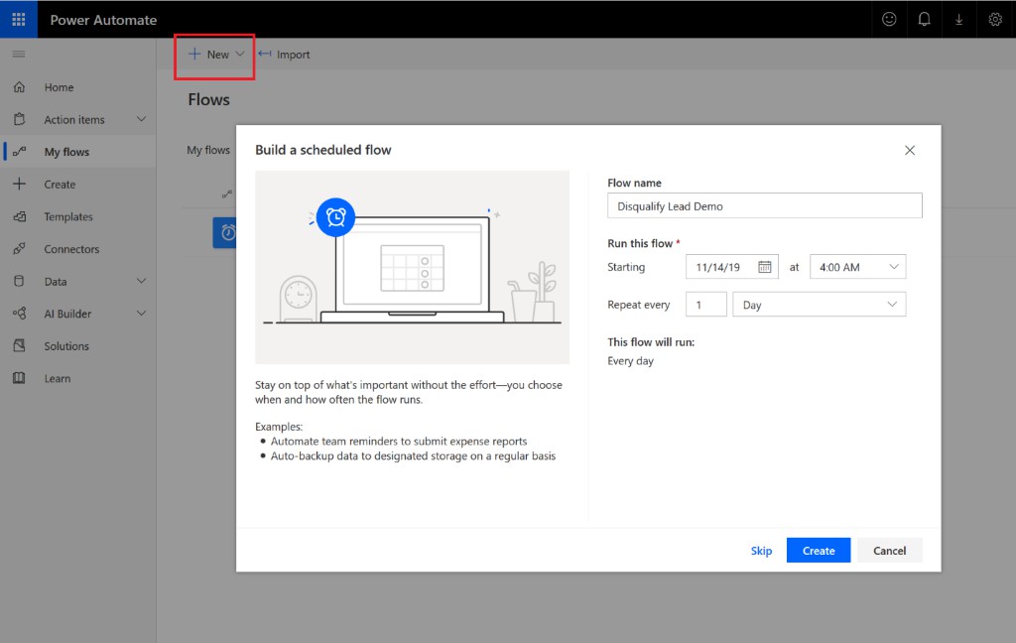Open the app launcher waffle icon
The width and height of the screenshot is (1016, 643).
pos(19,20)
